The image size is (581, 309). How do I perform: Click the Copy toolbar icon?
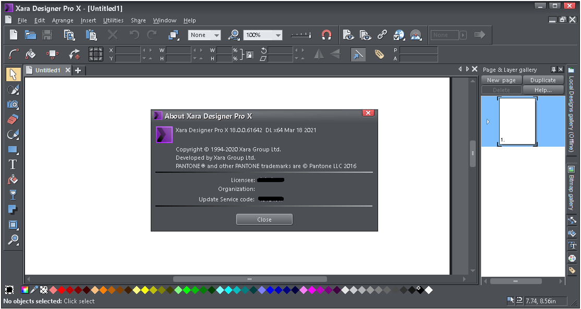[x=69, y=35]
